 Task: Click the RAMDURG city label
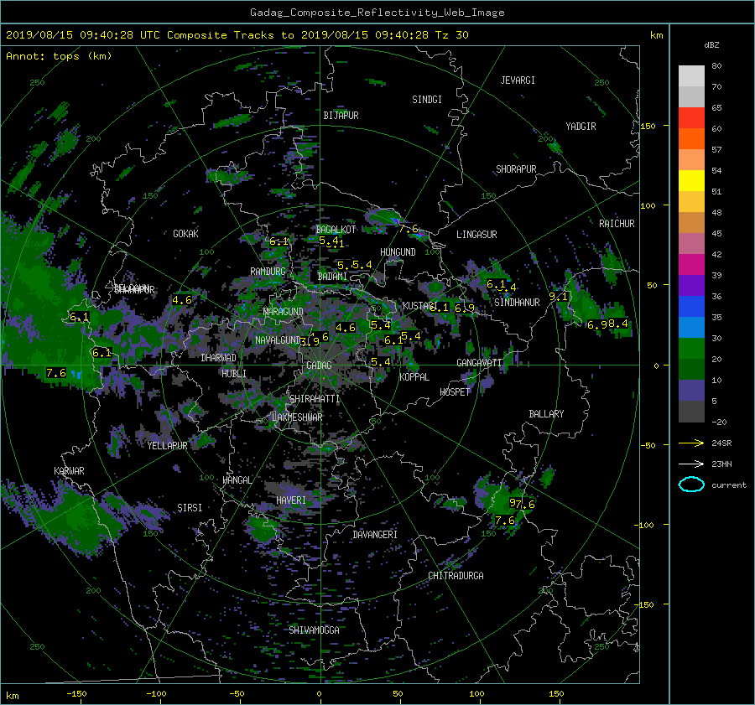click(x=268, y=272)
